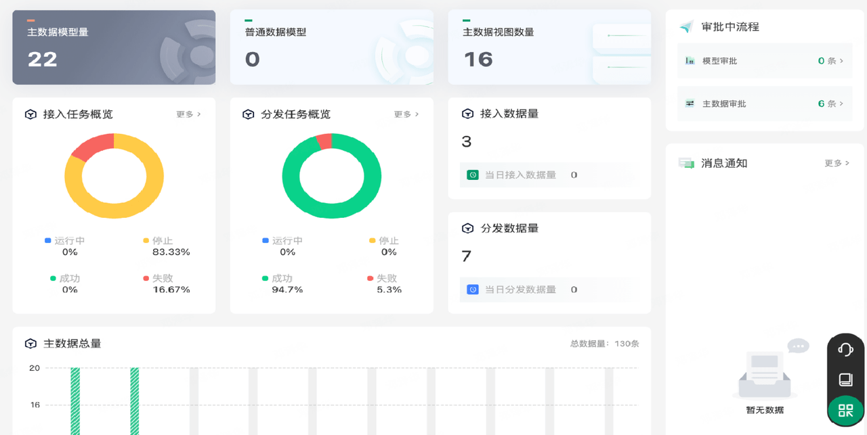867x435 pixels.
Task: Click the green QR code icon
Action: (845, 410)
